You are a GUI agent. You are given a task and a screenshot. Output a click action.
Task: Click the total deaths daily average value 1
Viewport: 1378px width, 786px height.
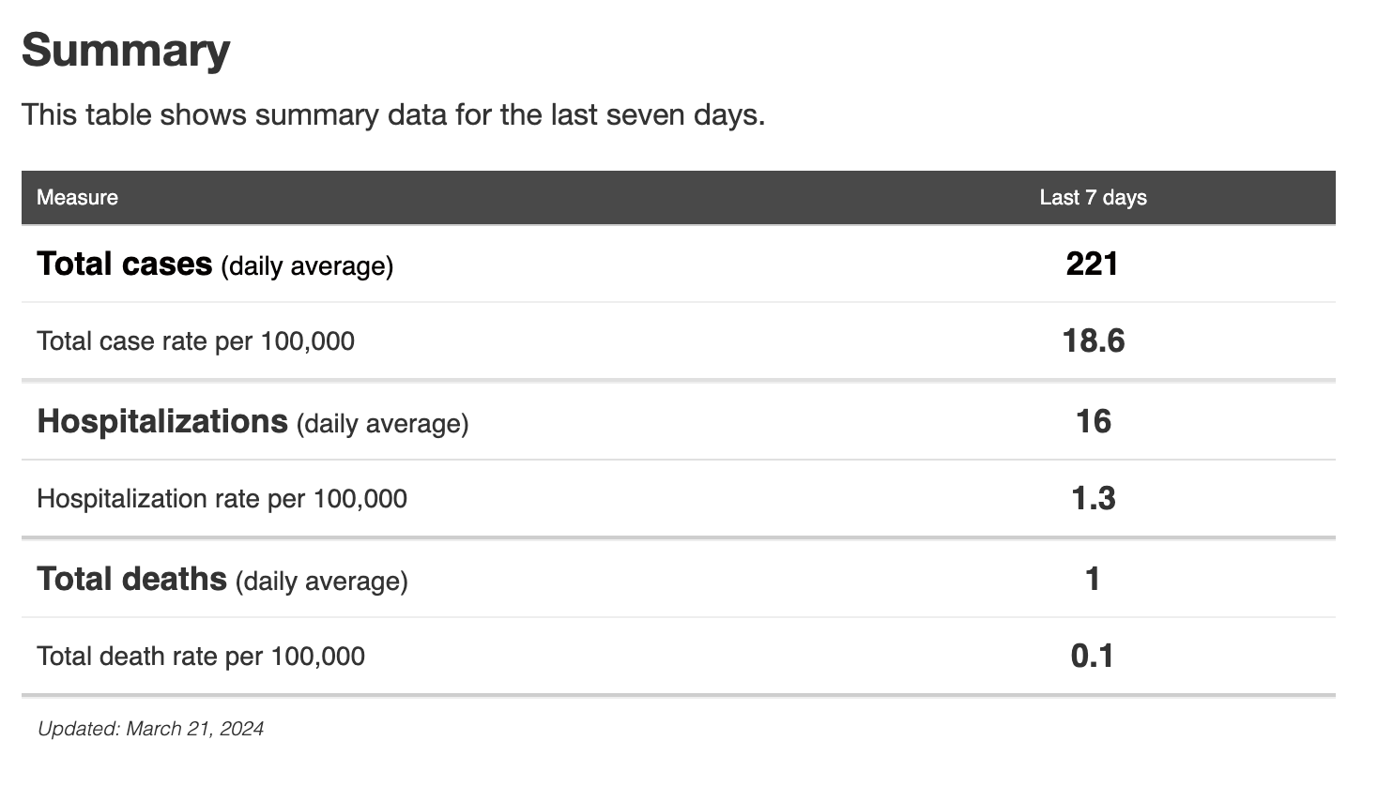click(1093, 579)
